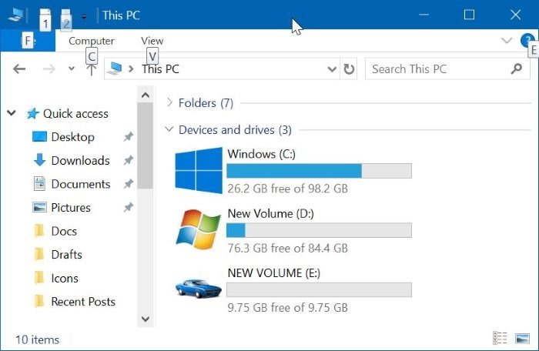Click This PC in the address bar
The height and width of the screenshot is (351, 539).
(x=160, y=69)
